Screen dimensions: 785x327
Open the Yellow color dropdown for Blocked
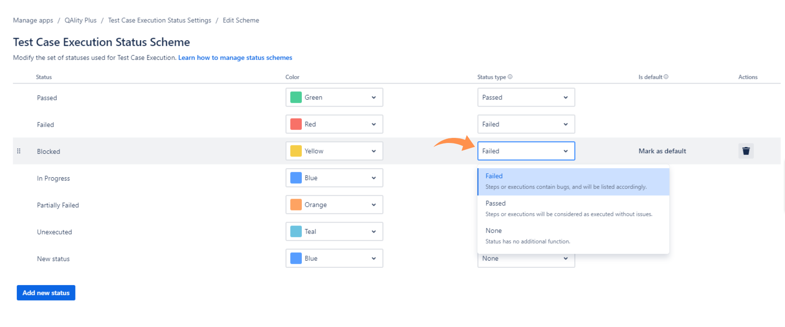pyautogui.click(x=334, y=151)
